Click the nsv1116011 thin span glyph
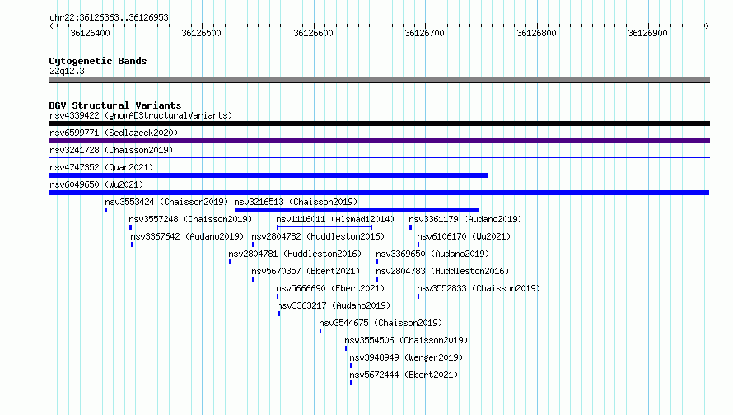Screen dimensions: 733x415 324,227
